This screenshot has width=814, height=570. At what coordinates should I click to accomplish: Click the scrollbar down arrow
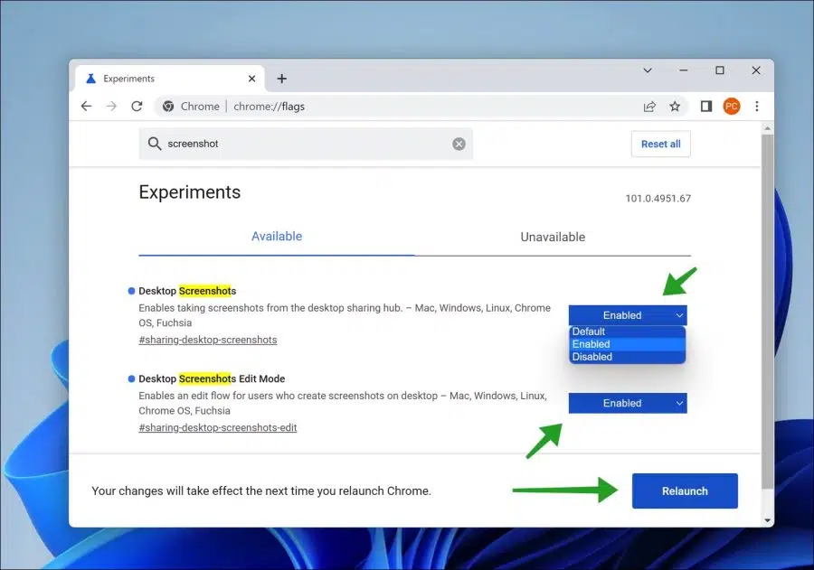click(x=767, y=520)
